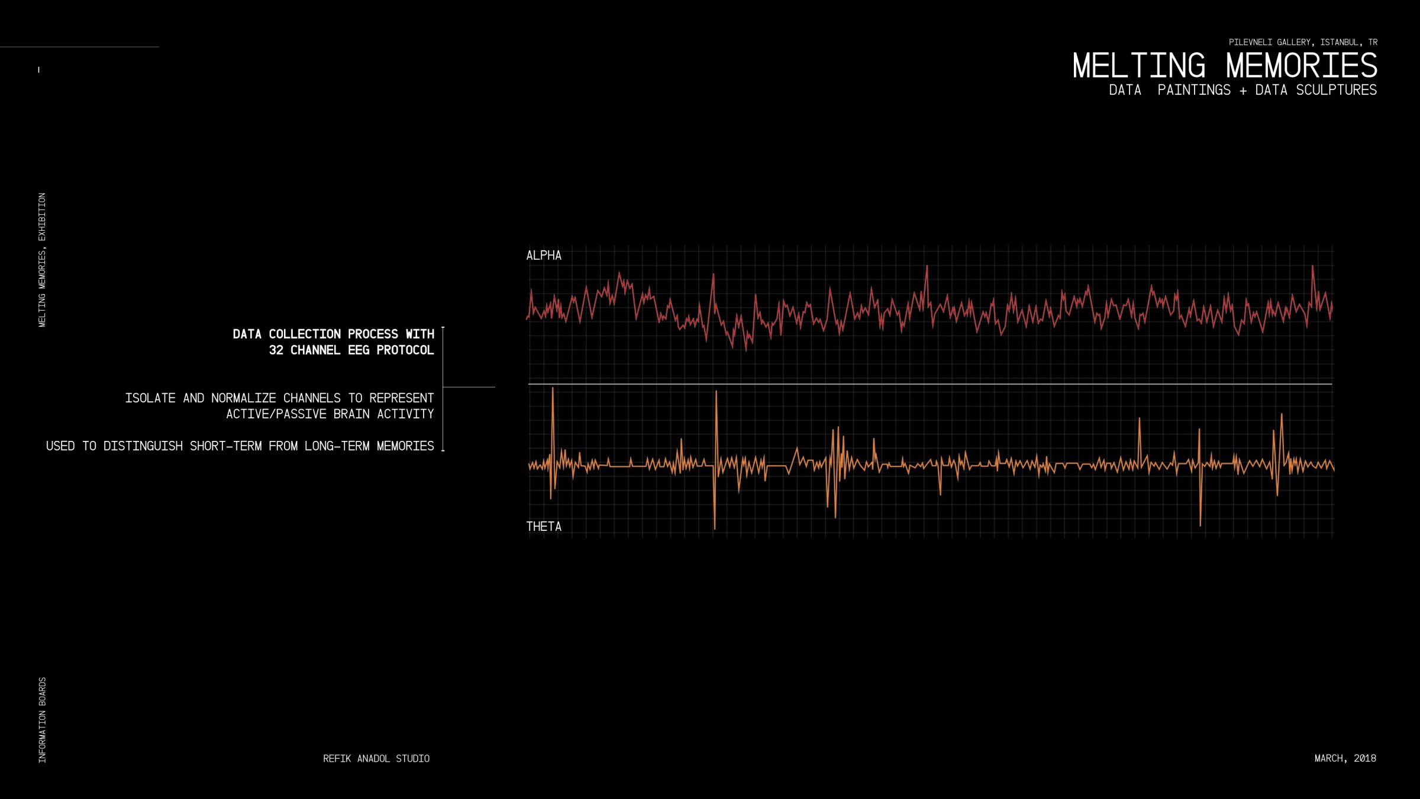Click the ALPHA chart label

(x=544, y=256)
